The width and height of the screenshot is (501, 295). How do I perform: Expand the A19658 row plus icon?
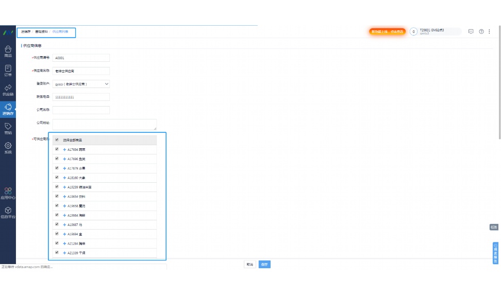pyautogui.click(x=64, y=206)
